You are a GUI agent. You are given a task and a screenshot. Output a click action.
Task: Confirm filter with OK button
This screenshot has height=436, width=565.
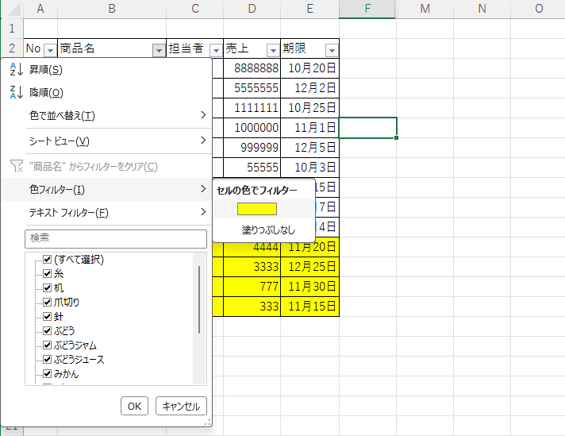click(x=134, y=406)
